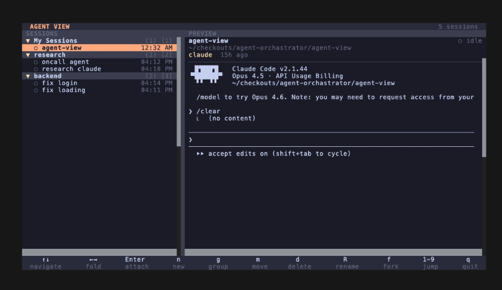The width and height of the screenshot is (502, 290).
Task: Select the fix loading session
Action: (x=99, y=90)
